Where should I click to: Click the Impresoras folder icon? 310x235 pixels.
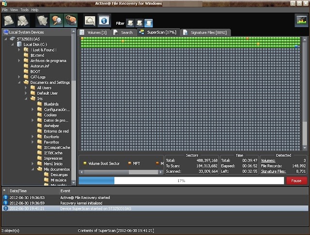coord(40,158)
